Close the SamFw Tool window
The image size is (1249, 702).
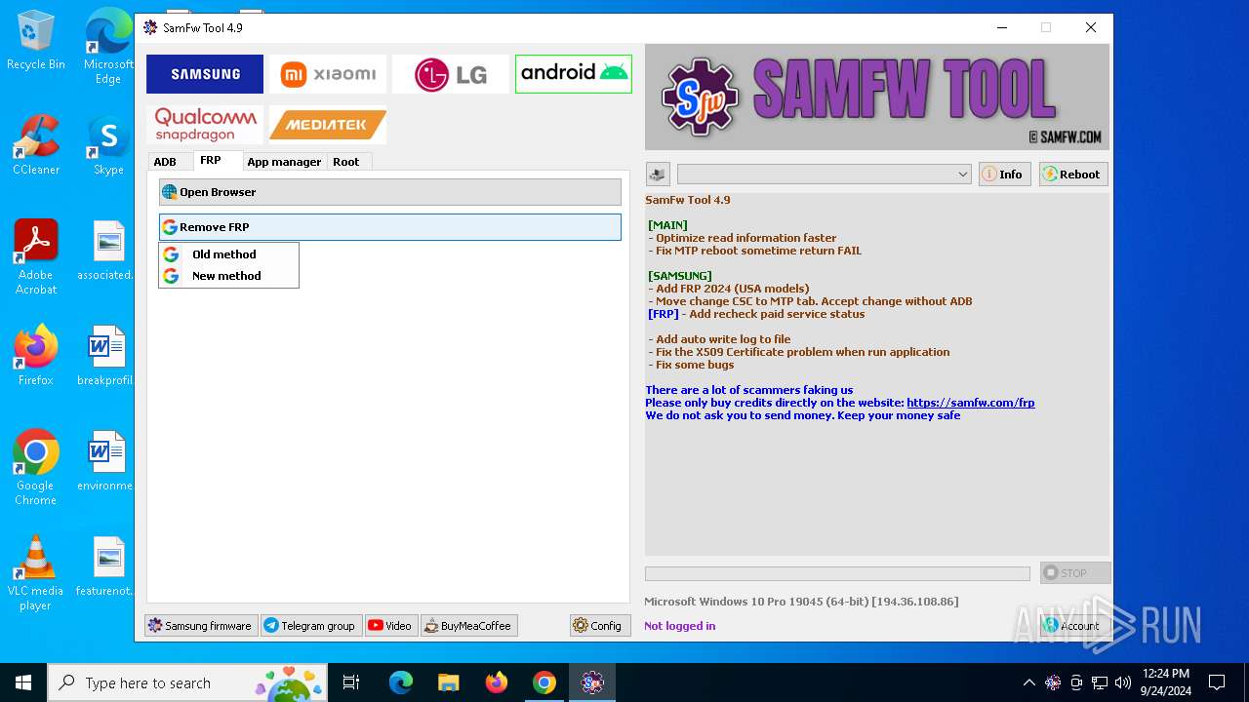pos(1091,27)
